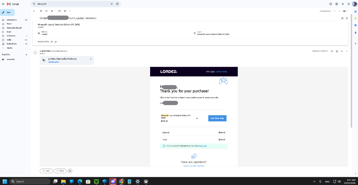Open Google Keep side panel
This screenshot has width=358, height=185.
356,18
